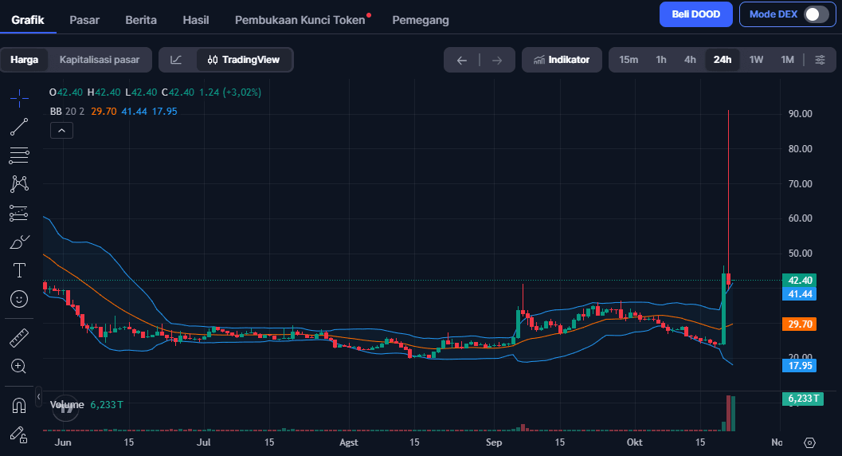Select the brush drawing tool
This screenshot has height=456, width=842.
point(19,242)
